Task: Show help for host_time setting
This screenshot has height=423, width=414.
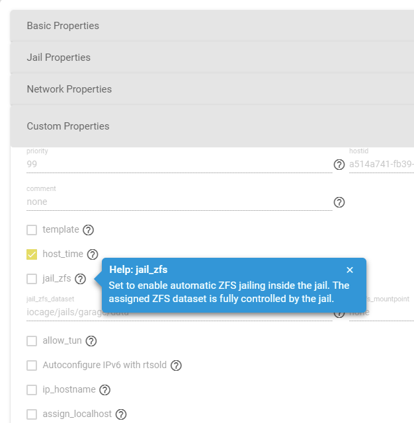Action: point(93,254)
